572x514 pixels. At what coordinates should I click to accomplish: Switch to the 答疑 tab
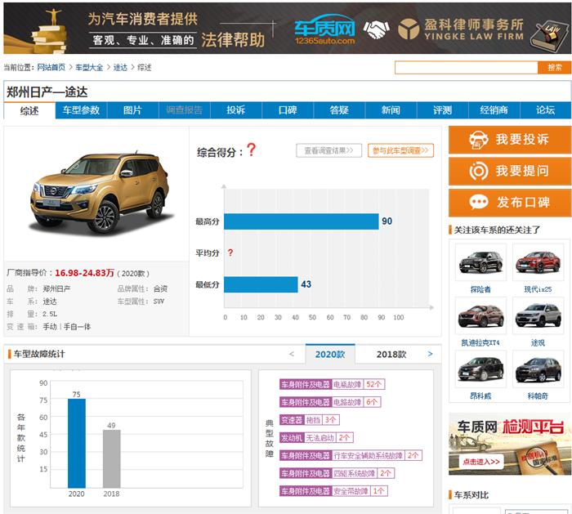tap(339, 110)
